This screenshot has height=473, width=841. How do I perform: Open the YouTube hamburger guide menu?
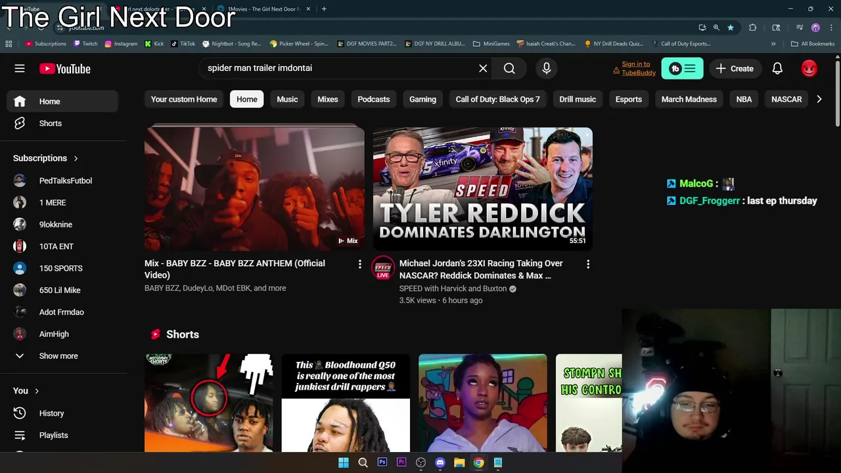pos(20,68)
